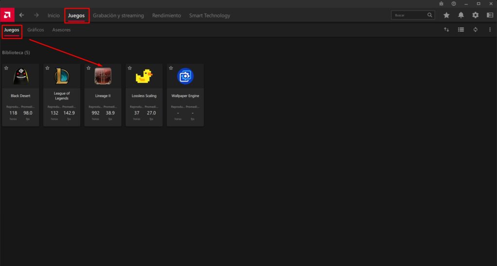Open the Asesores sub-tab
The image size is (497, 266).
(x=62, y=30)
